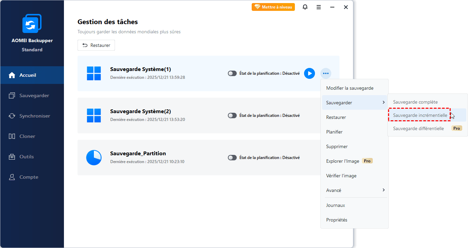This screenshot has width=468, height=248.
Task: Click the notification bell icon
Action: click(x=305, y=7)
